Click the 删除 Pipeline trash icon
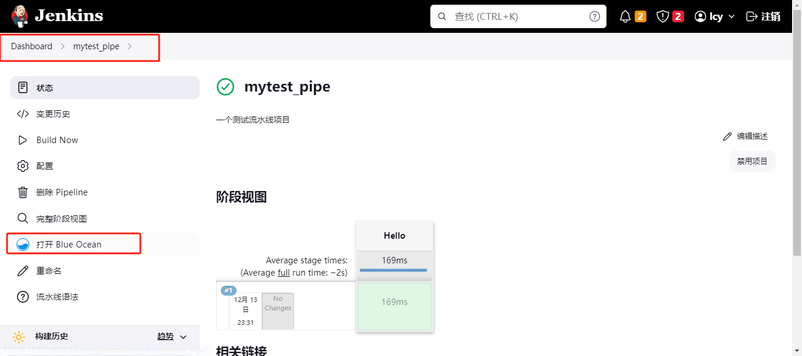Screen dimensions: 802x356 pyautogui.click(x=23, y=192)
